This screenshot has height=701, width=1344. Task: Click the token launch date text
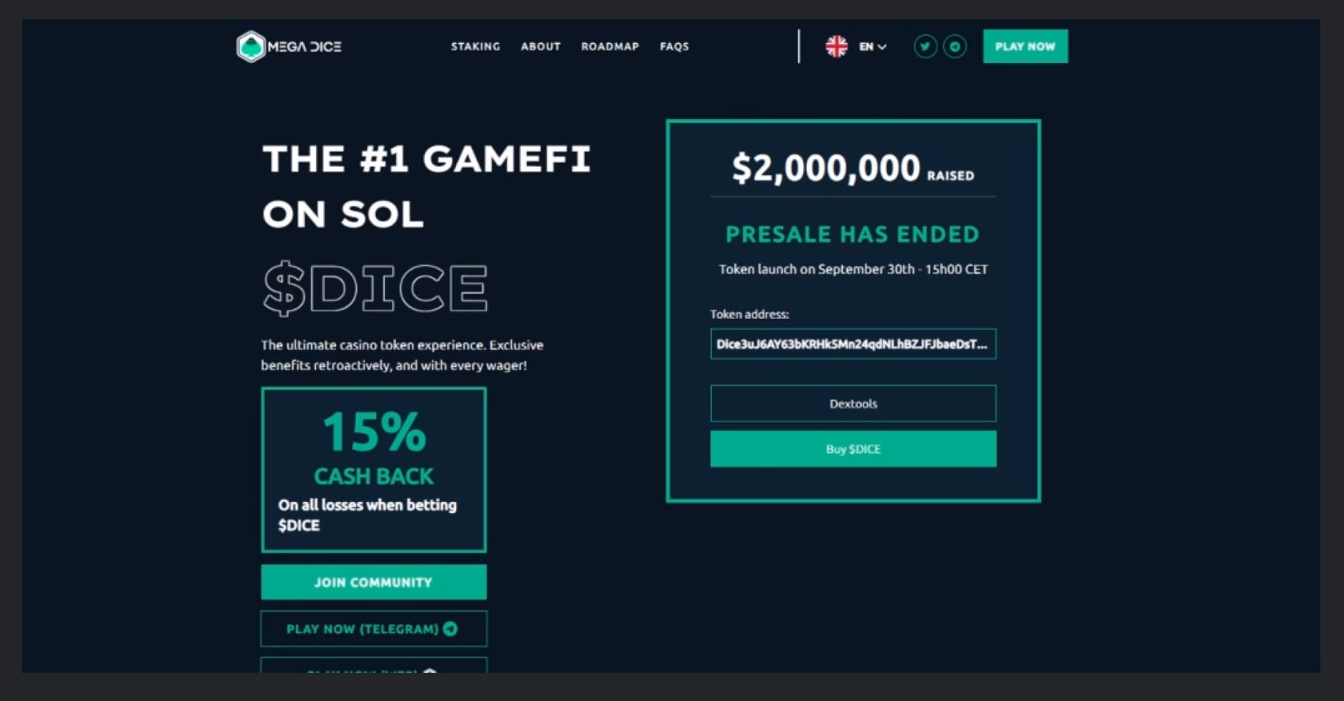[853, 269]
